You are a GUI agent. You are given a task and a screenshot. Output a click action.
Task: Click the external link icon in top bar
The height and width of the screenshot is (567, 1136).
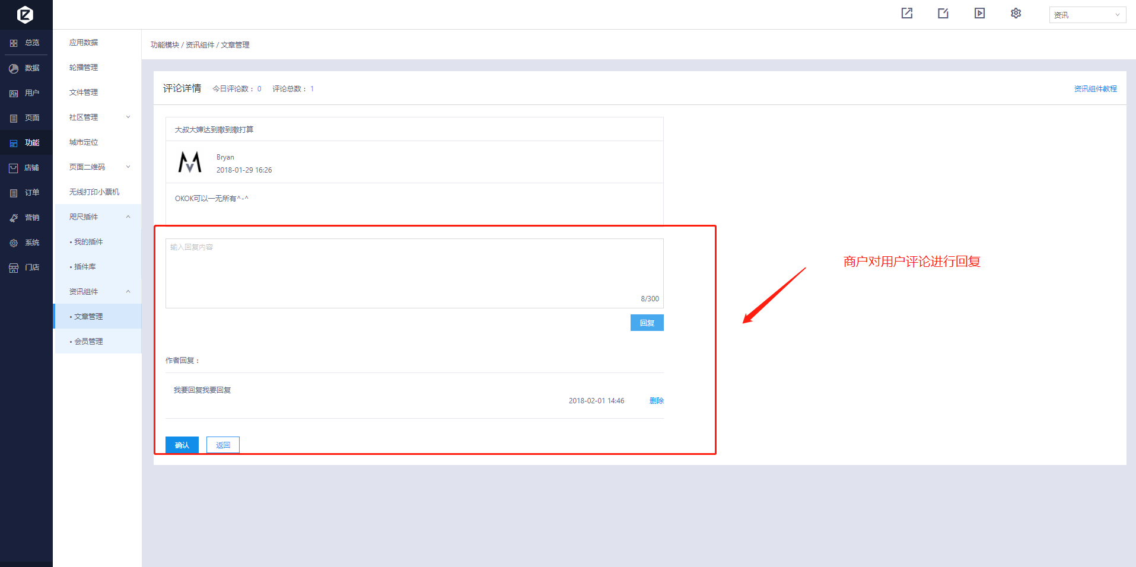point(906,14)
